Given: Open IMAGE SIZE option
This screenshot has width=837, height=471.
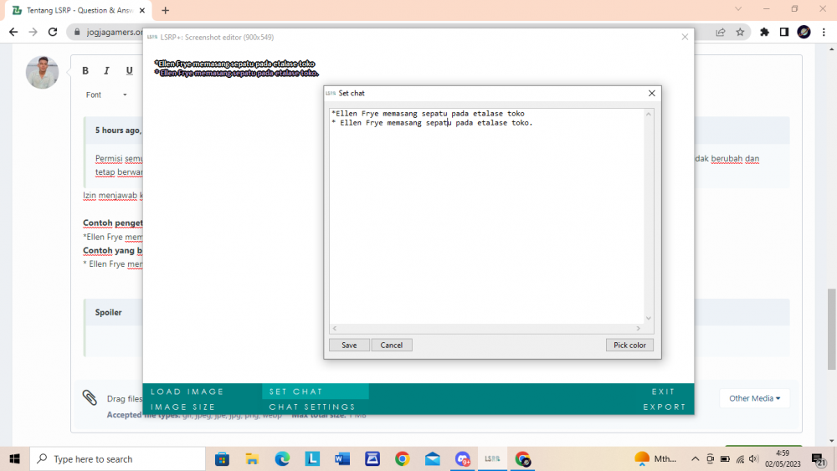Looking at the screenshot, I should point(183,407).
